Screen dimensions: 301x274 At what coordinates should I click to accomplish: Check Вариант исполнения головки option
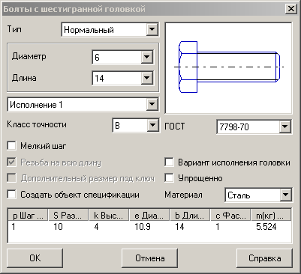point(170,162)
